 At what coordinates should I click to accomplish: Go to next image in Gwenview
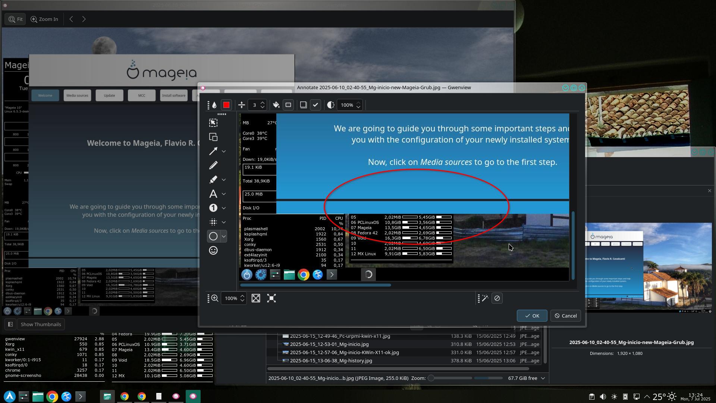tap(84, 19)
